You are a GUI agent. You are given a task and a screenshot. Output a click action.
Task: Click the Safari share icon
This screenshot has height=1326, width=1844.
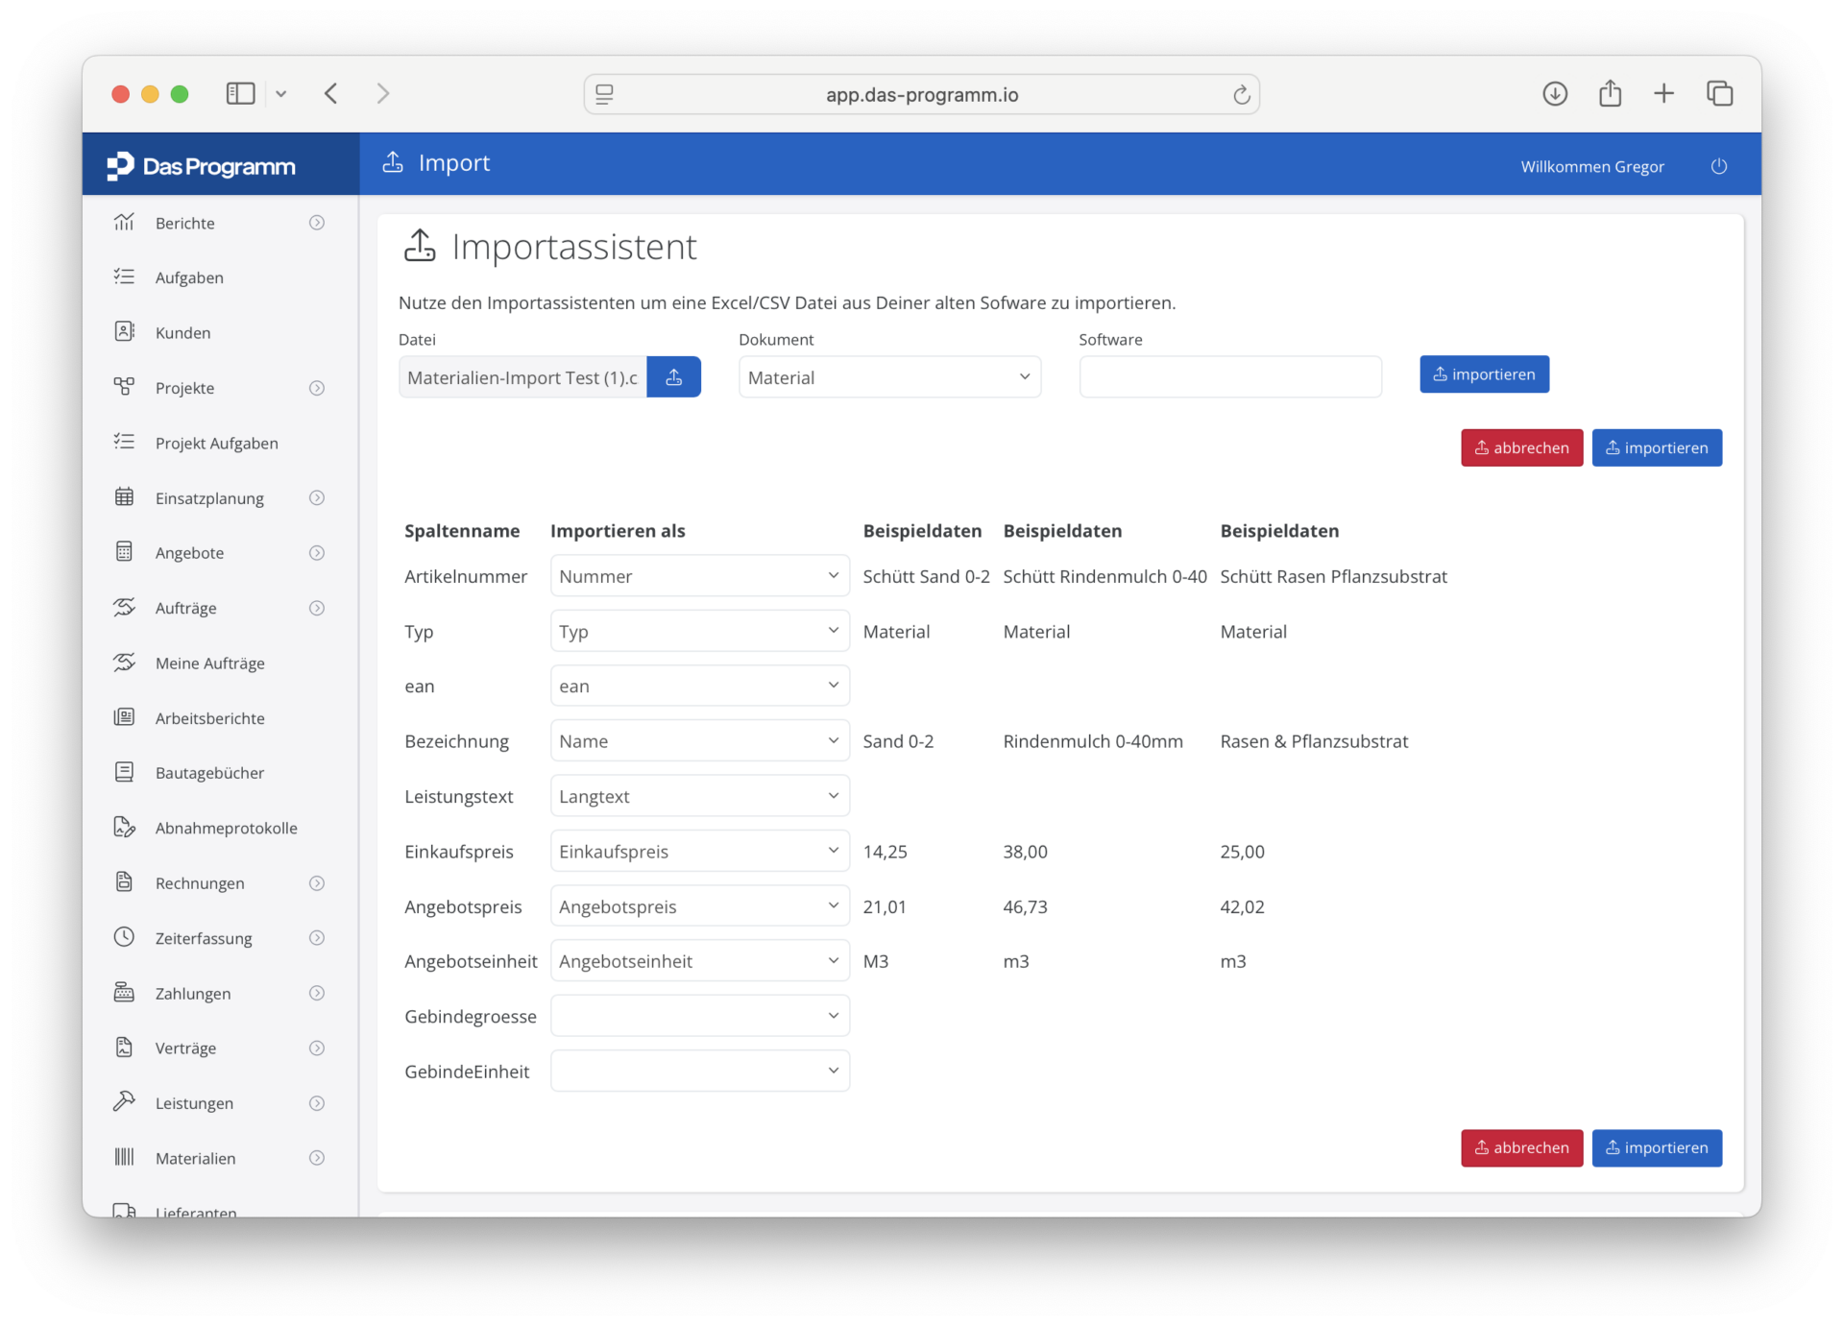click(x=1610, y=93)
